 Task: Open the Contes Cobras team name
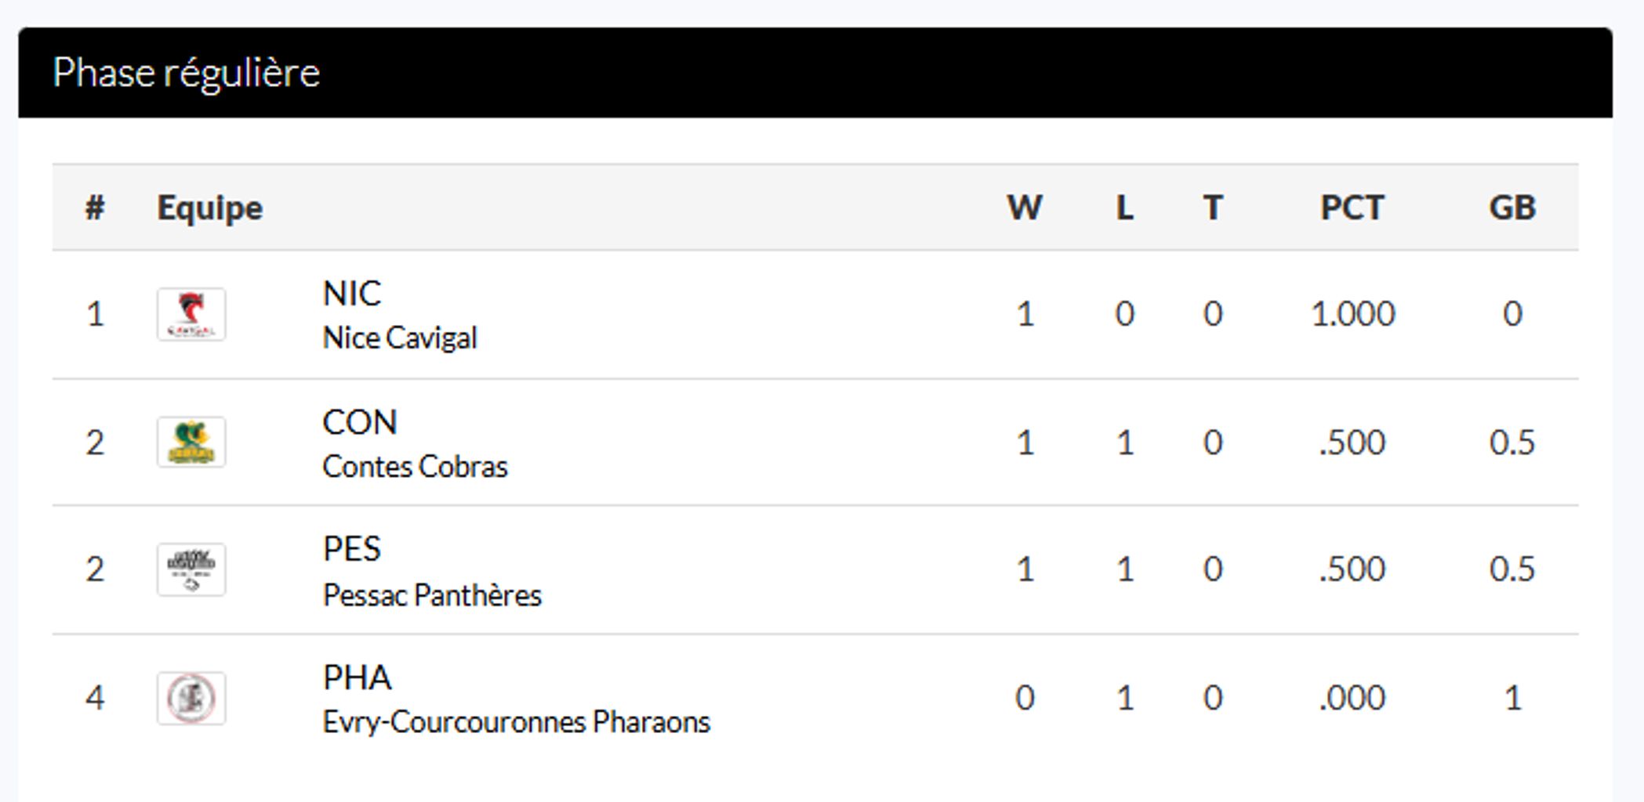pos(415,467)
